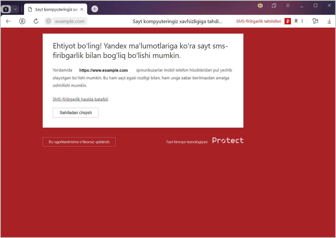The width and height of the screenshot is (336, 238).
Task: Open the downloads panel
Action: [x=329, y=21]
